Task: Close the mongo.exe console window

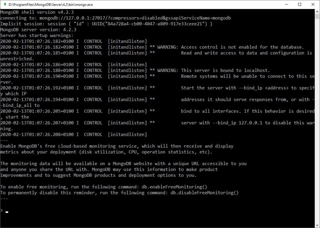Action: (x=313, y=4)
